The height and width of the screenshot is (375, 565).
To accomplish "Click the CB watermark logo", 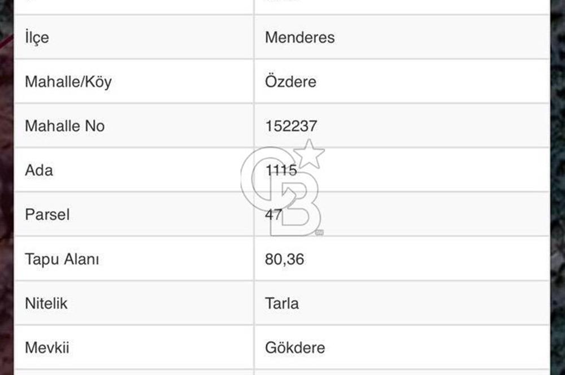I will [281, 192].
